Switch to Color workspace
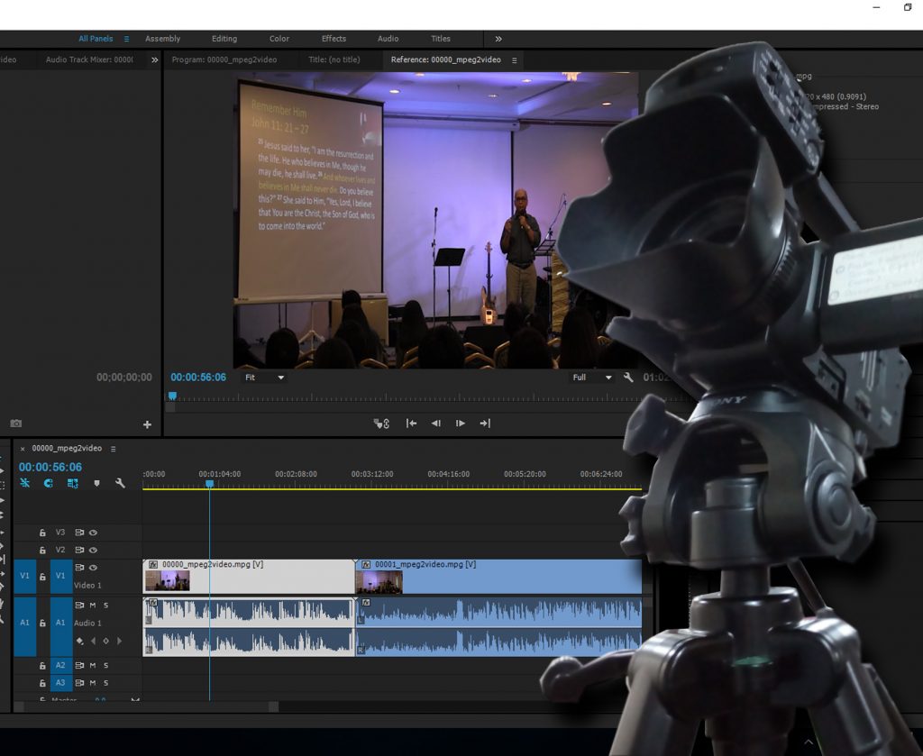 click(279, 39)
